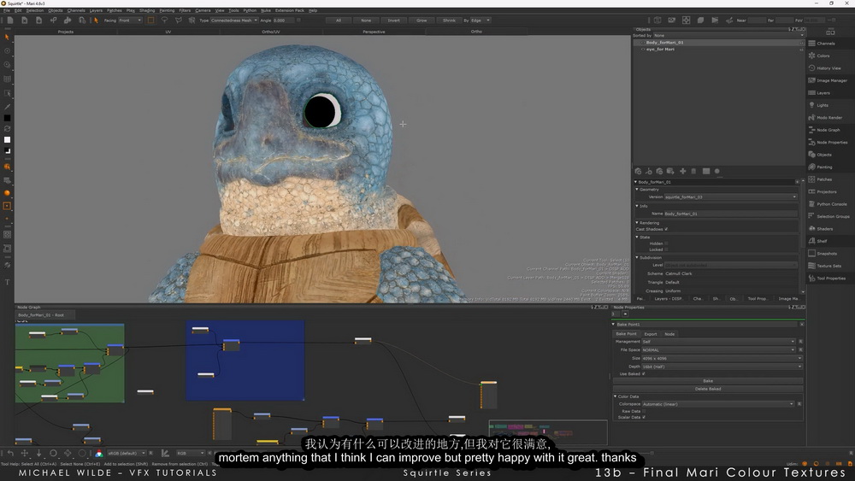855x481 pixels.
Task: Toggle the Hidden state checkbox
Action: 666,243
